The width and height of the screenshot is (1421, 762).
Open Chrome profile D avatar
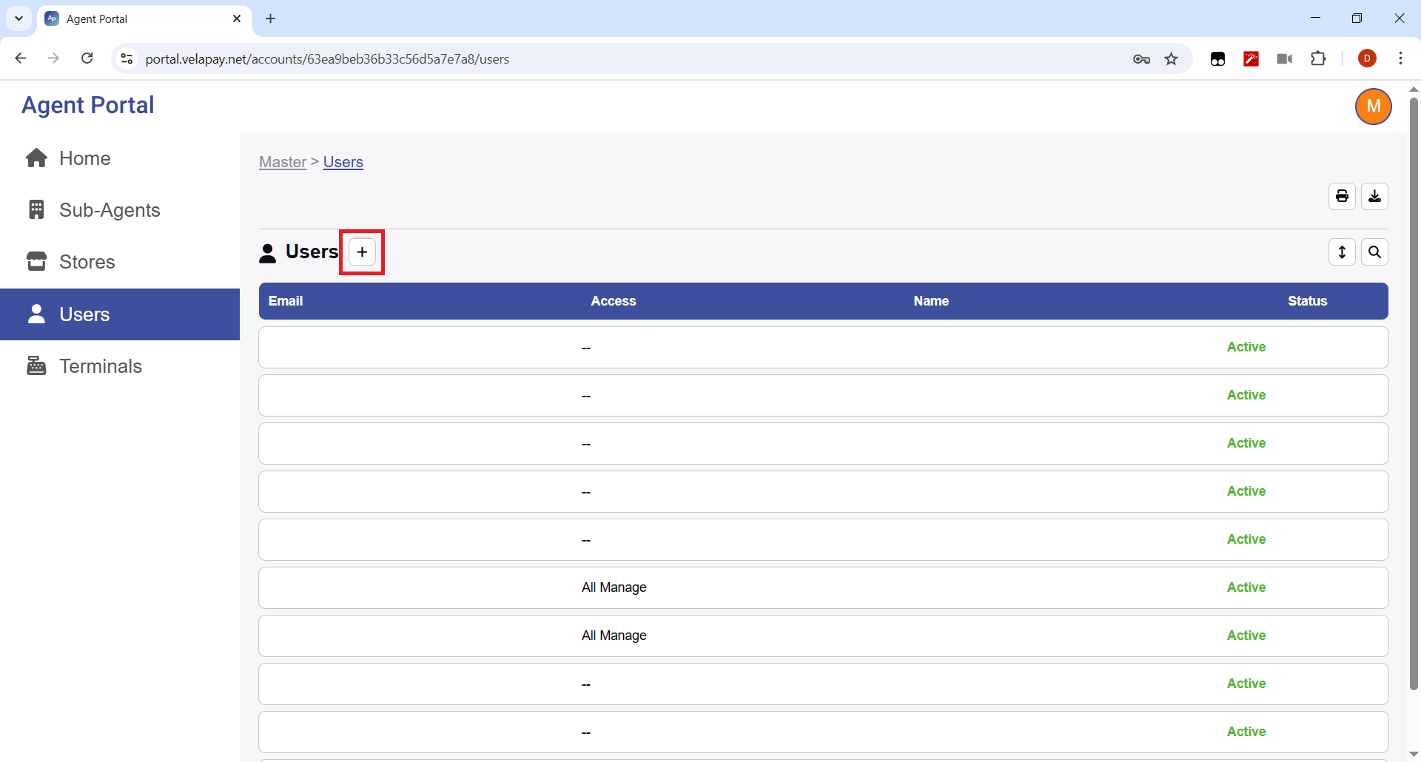coord(1367,58)
